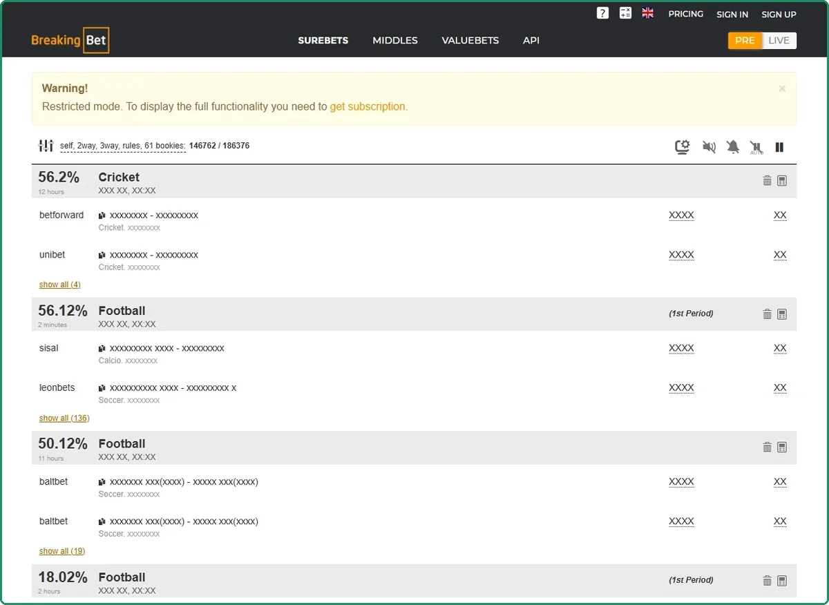This screenshot has height=605, width=829.
Task: Toggle the crossed-out notification bell
Action: point(733,146)
